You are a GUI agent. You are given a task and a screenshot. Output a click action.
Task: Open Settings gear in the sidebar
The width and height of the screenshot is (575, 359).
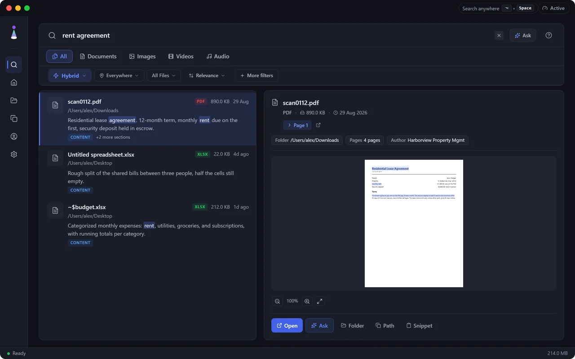tap(14, 154)
